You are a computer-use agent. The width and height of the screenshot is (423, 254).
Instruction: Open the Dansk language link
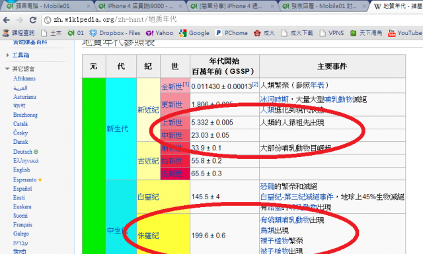20,142
